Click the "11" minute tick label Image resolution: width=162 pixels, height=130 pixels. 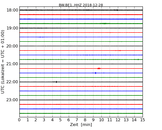(110, 120)
